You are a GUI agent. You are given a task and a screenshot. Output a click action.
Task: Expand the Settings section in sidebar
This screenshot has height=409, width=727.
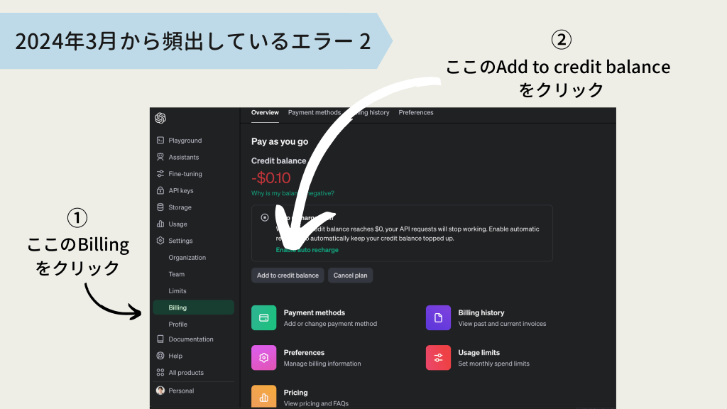180,241
